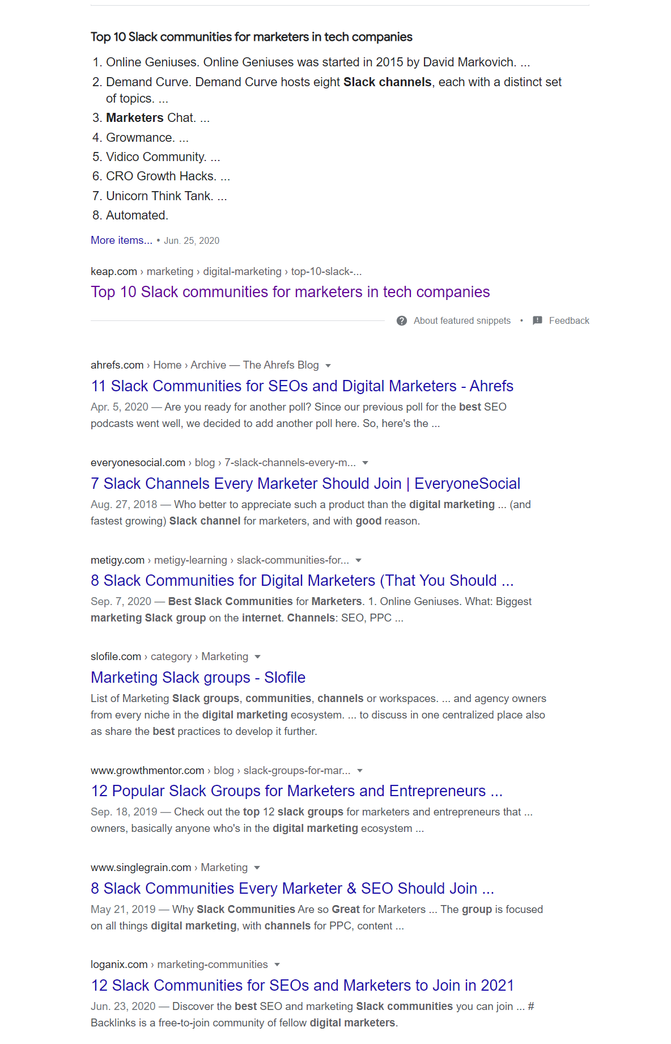This screenshot has height=1044, width=671.
Task: Open the loganix.com result dropdown arrow
Action: click(277, 965)
